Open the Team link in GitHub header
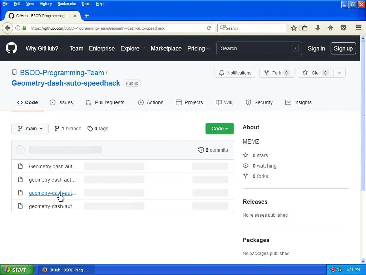This screenshot has height=275, width=366. click(76, 48)
